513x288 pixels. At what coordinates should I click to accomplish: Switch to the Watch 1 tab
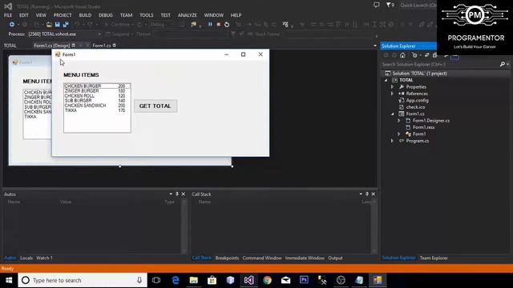(44, 258)
